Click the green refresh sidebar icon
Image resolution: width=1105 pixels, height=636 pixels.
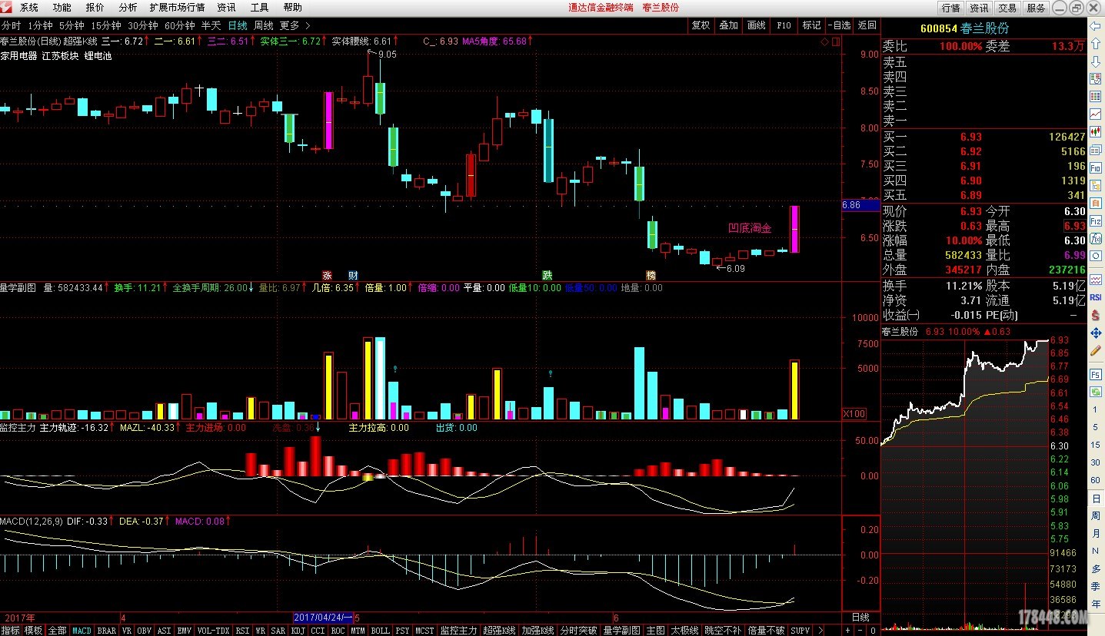pos(1095,392)
